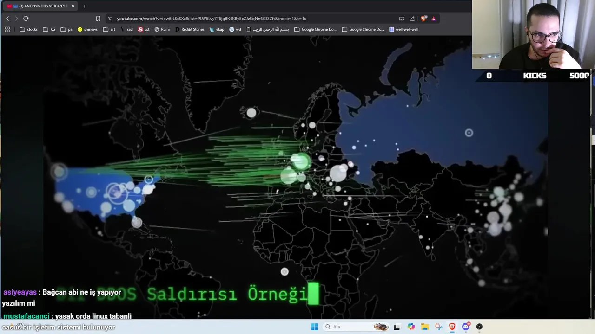595x334 pixels.
Task: Open the stocks bookmark folder
Action: coord(28,29)
